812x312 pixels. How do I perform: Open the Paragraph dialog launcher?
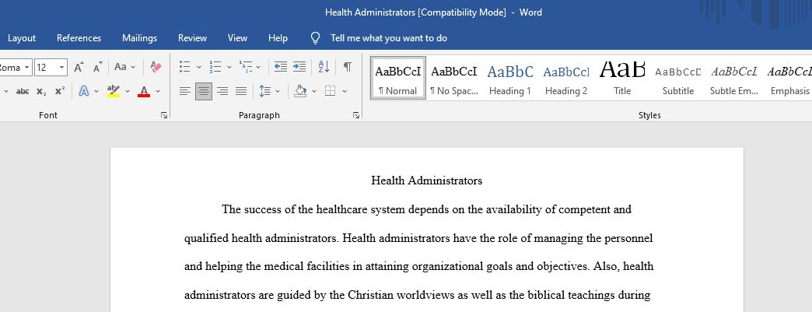[x=356, y=116]
